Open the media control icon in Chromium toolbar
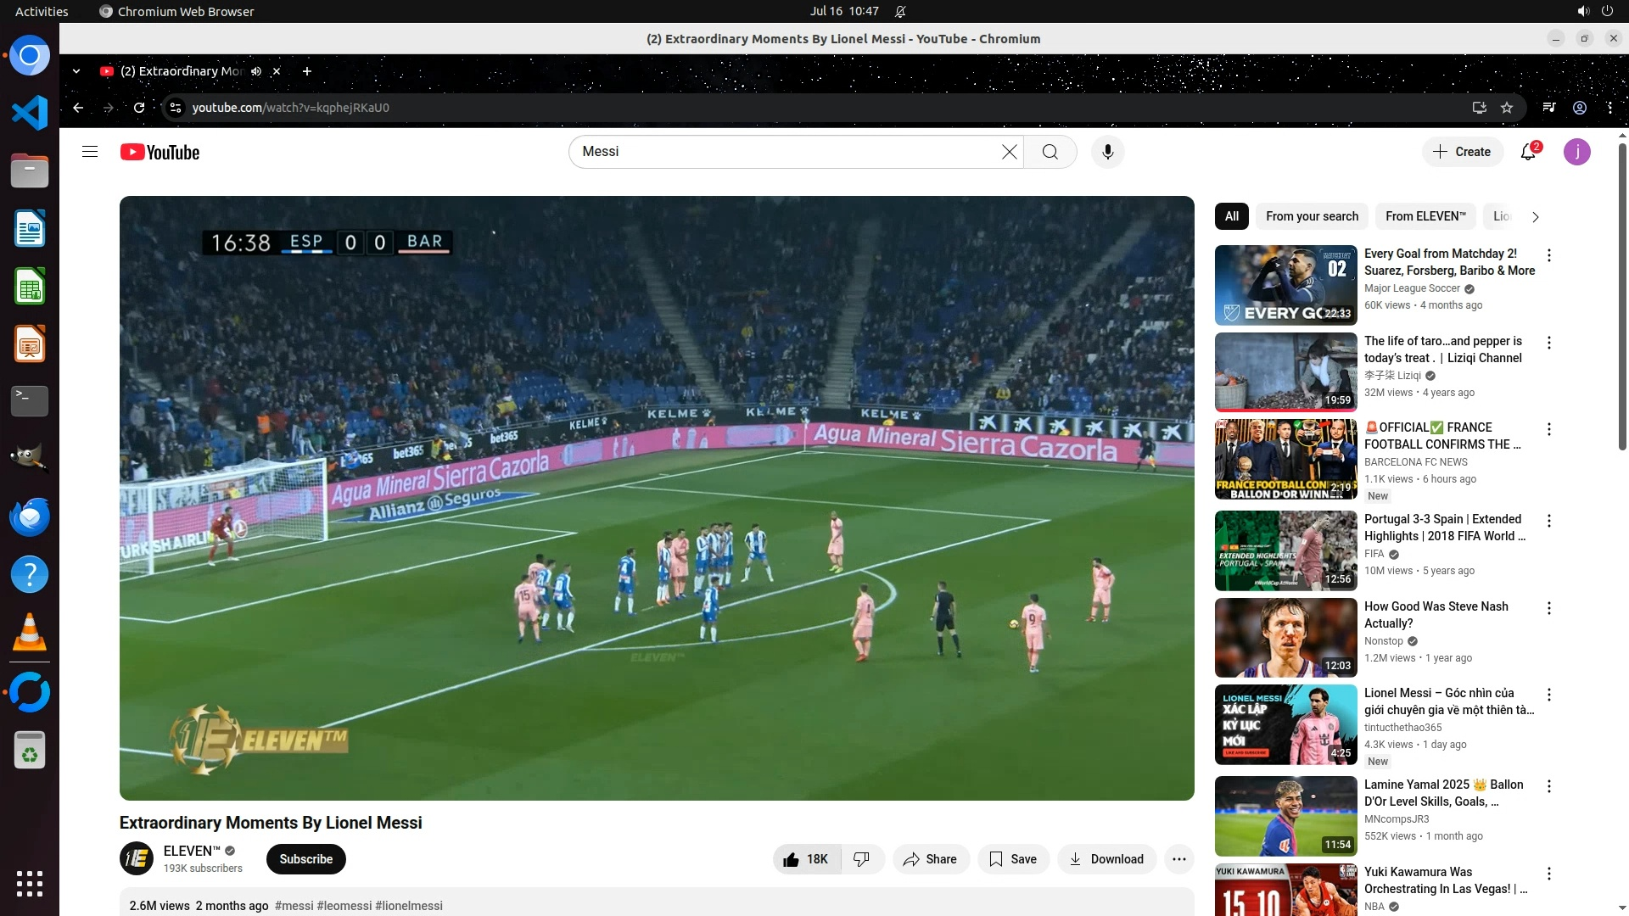The image size is (1629, 916). coord(1549,108)
